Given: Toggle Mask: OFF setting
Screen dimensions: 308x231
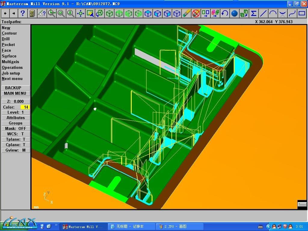Looking at the screenshot, I should tap(16, 128).
